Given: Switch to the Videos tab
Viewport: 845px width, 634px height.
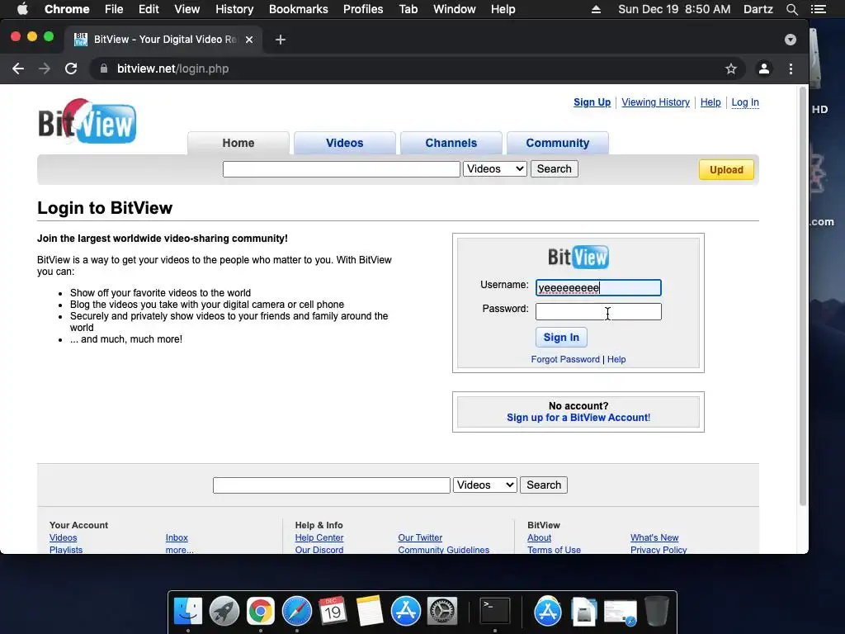Looking at the screenshot, I should [344, 143].
